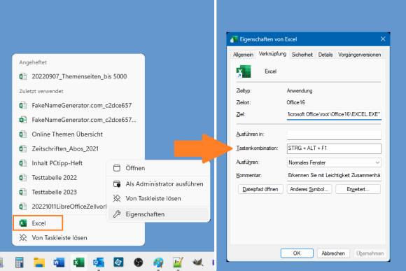Choose Von Taskleiste lösen in the jump list
The width and height of the screenshot is (406, 271).
coord(78,237)
